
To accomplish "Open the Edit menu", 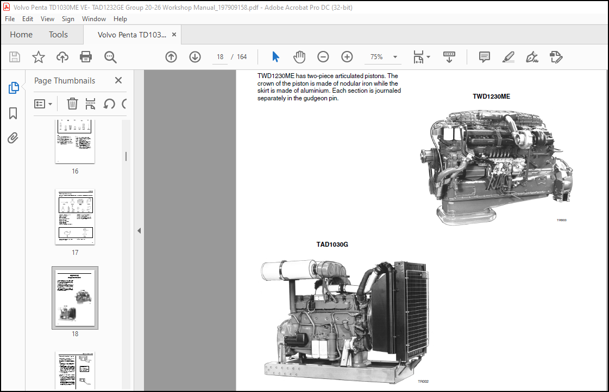I will (x=28, y=19).
